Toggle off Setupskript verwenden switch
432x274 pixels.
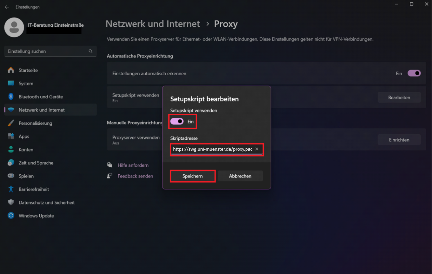pos(177,122)
